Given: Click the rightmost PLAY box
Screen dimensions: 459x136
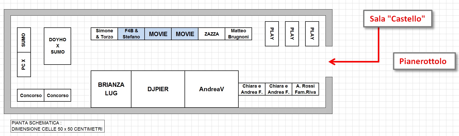Looking at the screenshot, I should 312,34.
